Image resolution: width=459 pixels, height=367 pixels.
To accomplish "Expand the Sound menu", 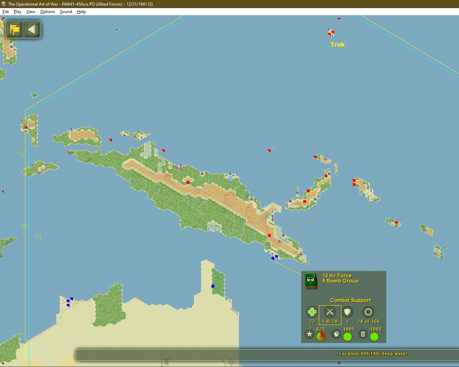I will (x=66, y=12).
